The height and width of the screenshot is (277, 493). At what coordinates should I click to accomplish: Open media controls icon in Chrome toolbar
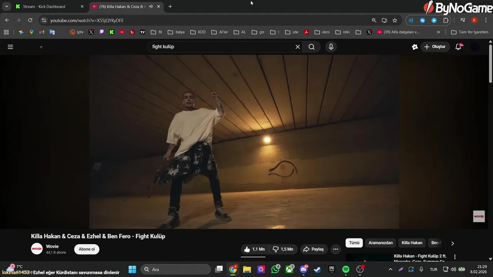463,20
